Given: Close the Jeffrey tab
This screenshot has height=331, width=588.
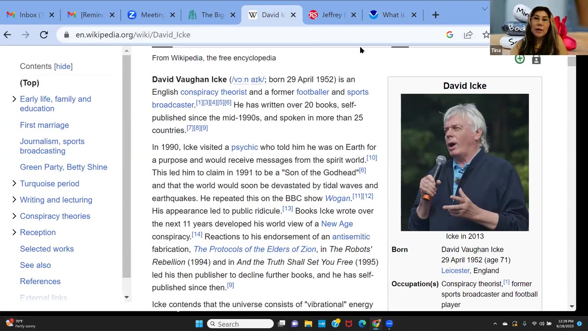Looking at the screenshot, I should point(353,15).
